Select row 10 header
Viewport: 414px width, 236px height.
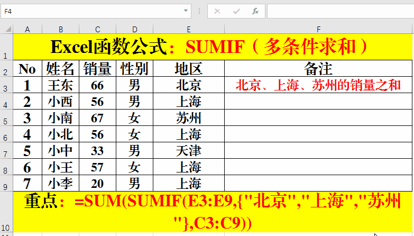(x=6, y=212)
